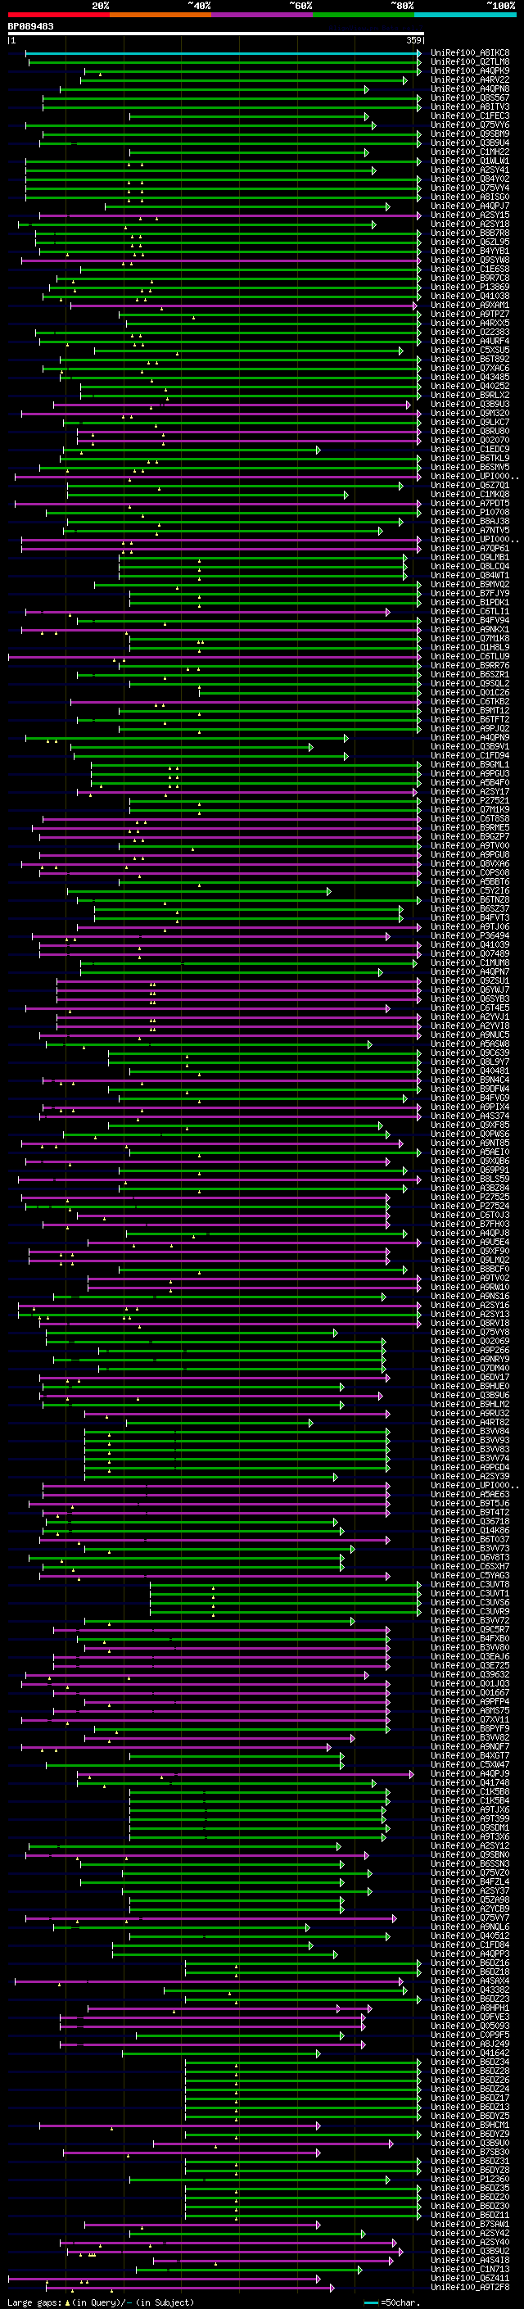Click the red 20% identity legend segment

58,15
